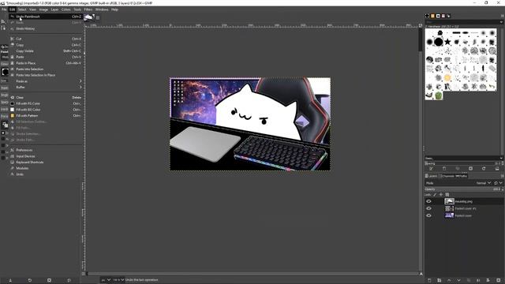The image size is (505, 284).
Task: Open Undo History from Edit menu
Action: [x=46, y=28]
